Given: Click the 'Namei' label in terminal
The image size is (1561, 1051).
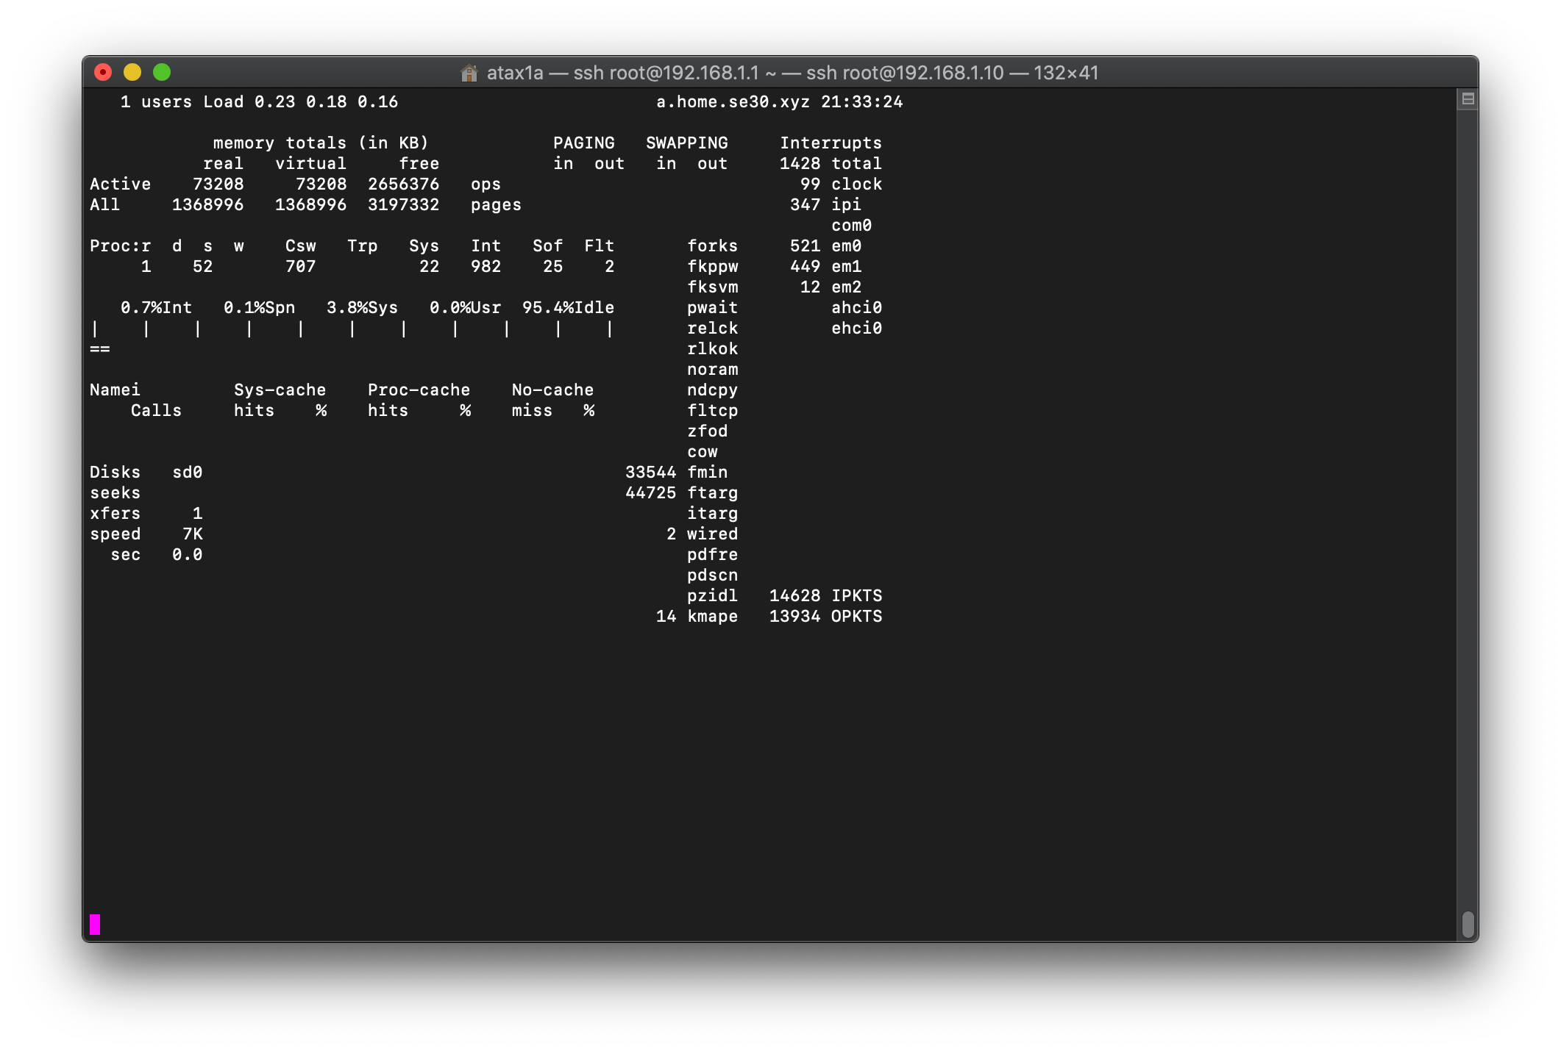Looking at the screenshot, I should pyautogui.click(x=115, y=390).
